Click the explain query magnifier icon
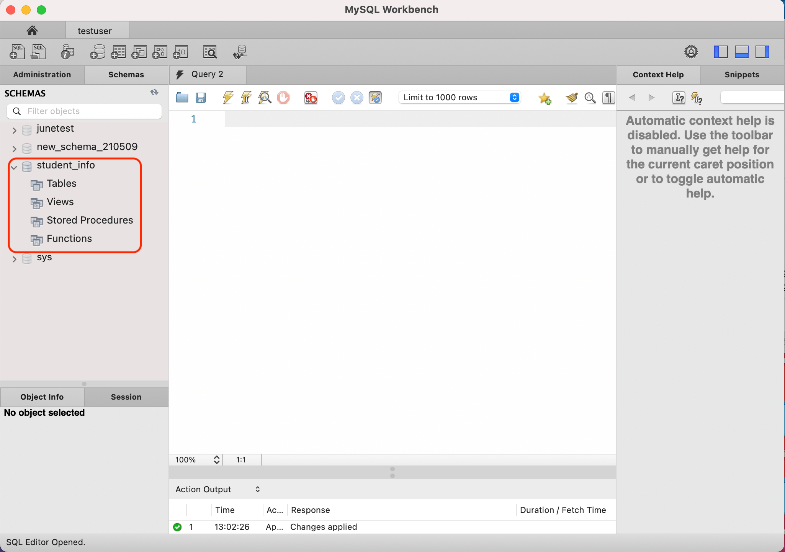 265,98
